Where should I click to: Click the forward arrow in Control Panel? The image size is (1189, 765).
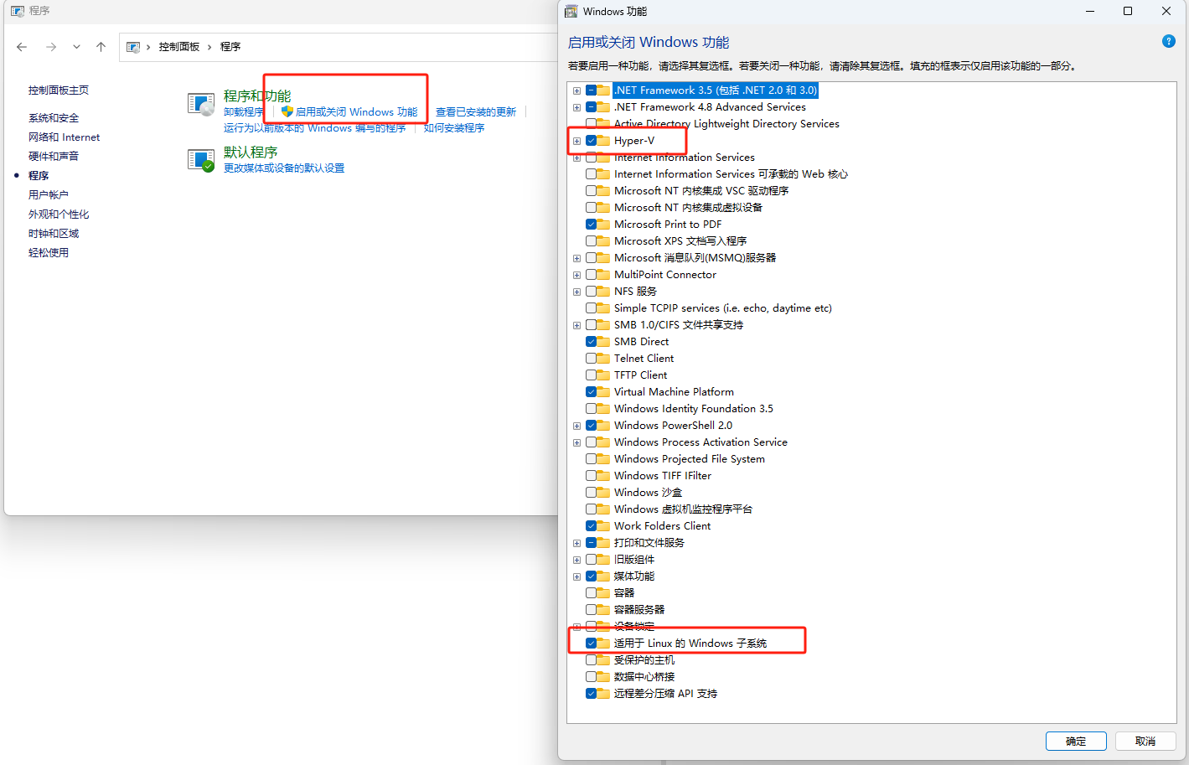[x=51, y=47]
